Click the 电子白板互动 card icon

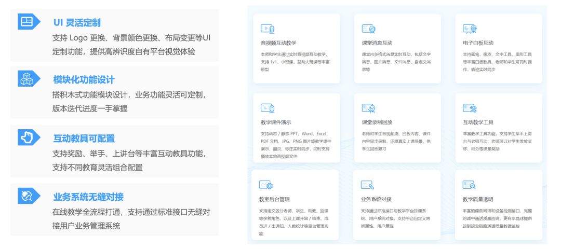470,29
